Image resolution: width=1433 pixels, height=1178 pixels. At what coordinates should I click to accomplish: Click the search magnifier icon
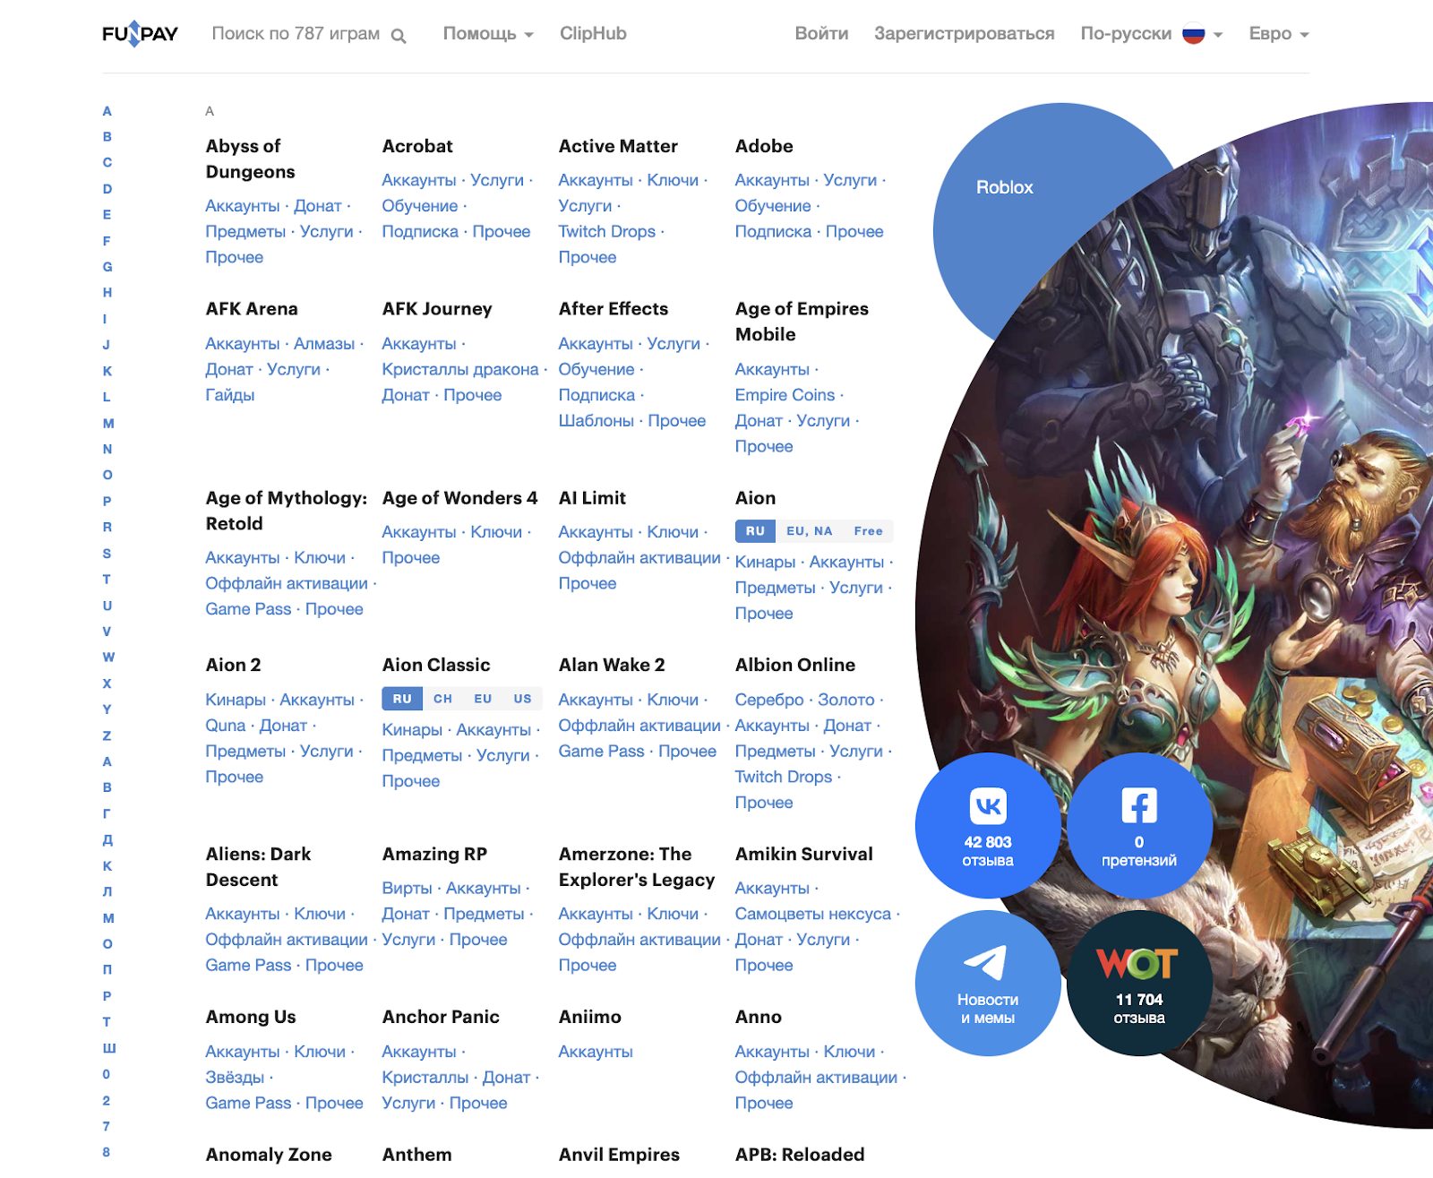click(x=399, y=36)
